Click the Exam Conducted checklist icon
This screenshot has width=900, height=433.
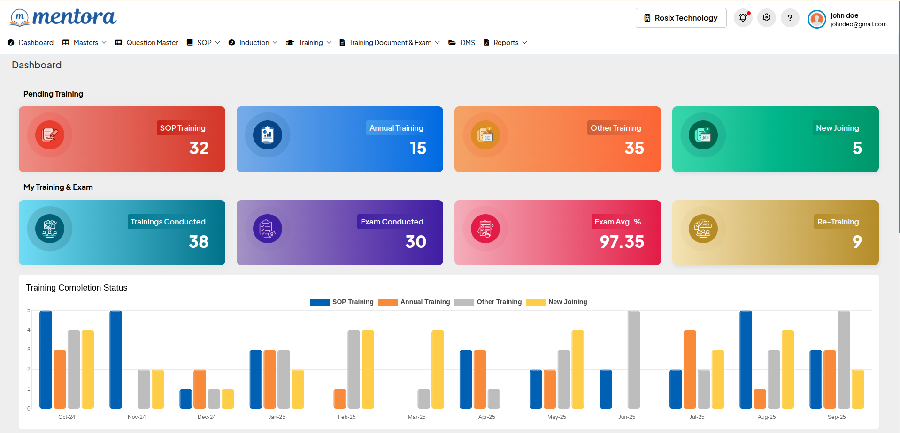point(268,229)
